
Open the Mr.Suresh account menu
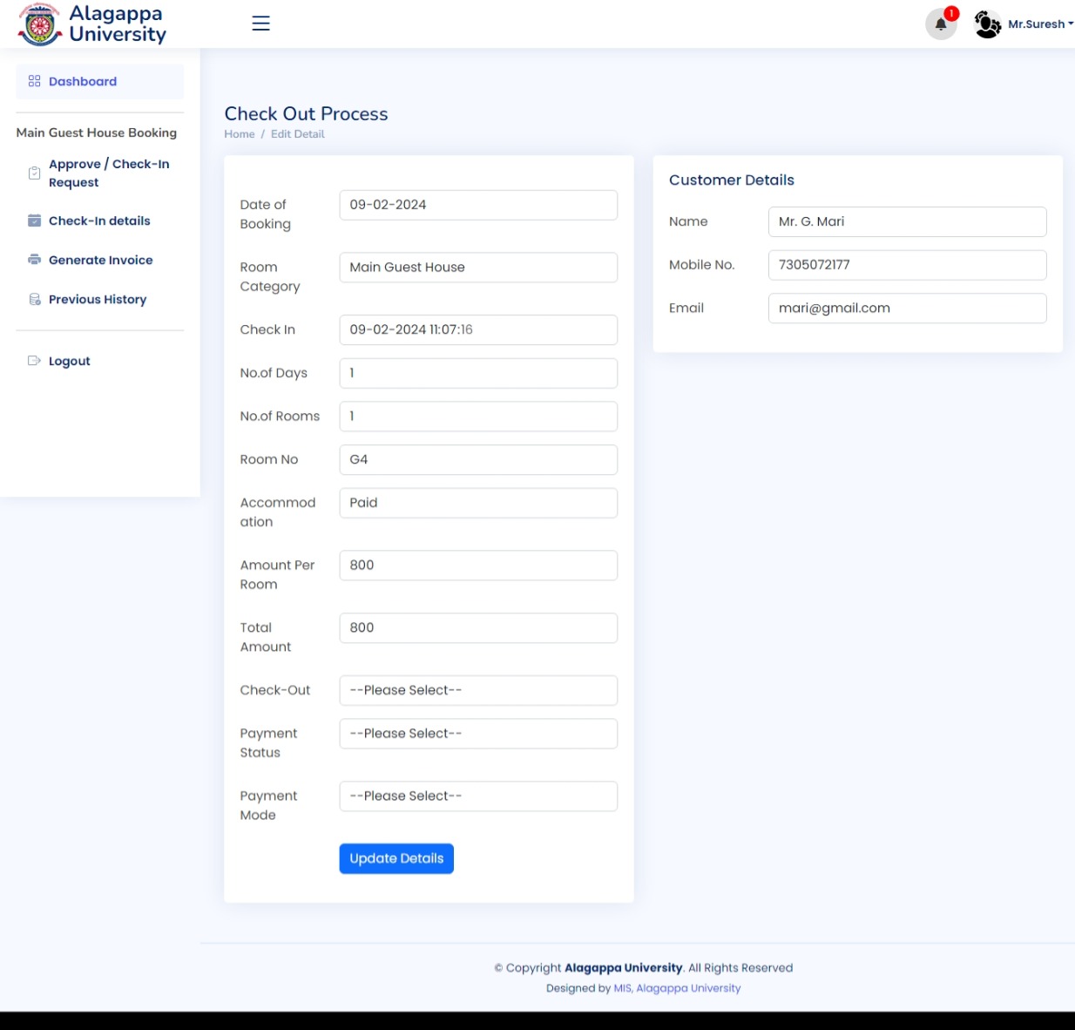point(1040,24)
